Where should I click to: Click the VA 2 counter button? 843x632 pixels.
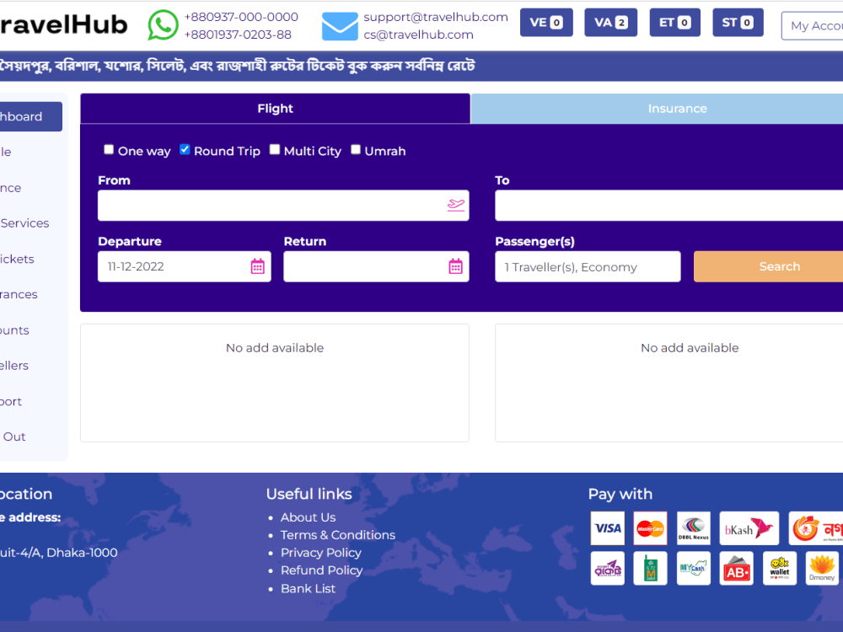[x=610, y=23]
